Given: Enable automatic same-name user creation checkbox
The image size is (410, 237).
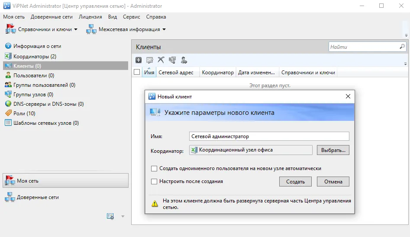Looking at the screenshot, I should [x=154, y=169].
